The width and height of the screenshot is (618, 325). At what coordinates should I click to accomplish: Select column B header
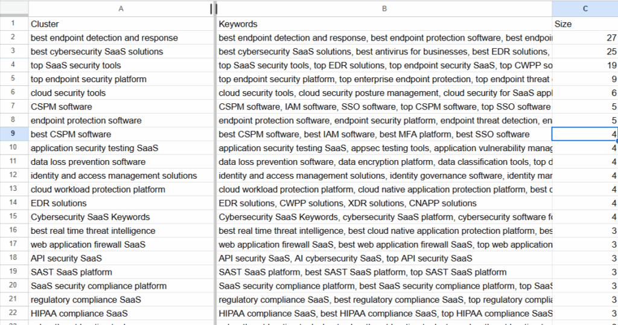384,8
